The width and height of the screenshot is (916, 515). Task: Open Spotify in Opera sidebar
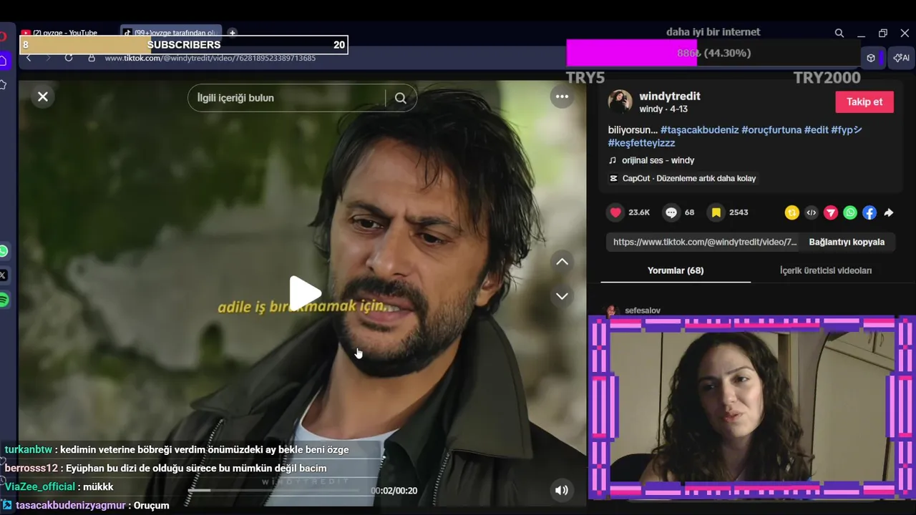click(4, 300)
